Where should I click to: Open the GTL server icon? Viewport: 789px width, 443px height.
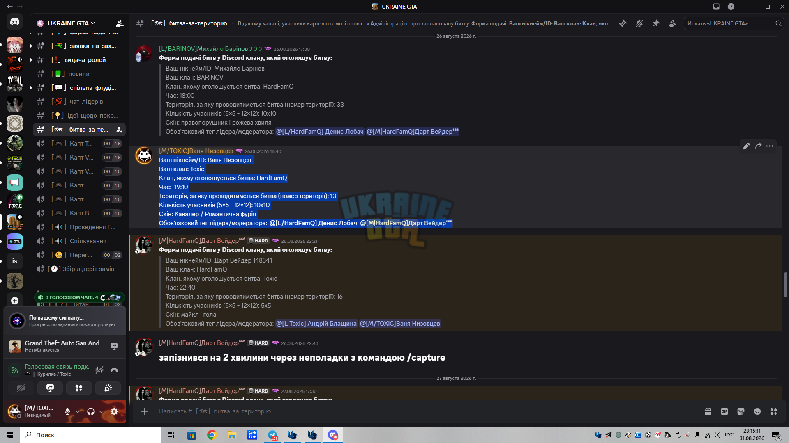coord(15,242)
